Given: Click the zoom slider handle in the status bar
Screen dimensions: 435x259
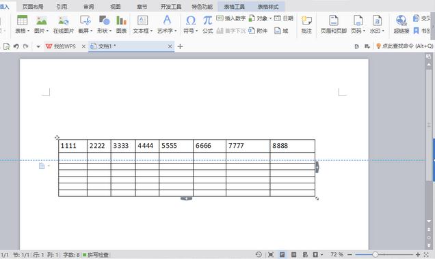Looking at the screenshot, I should tap(375, 255).
